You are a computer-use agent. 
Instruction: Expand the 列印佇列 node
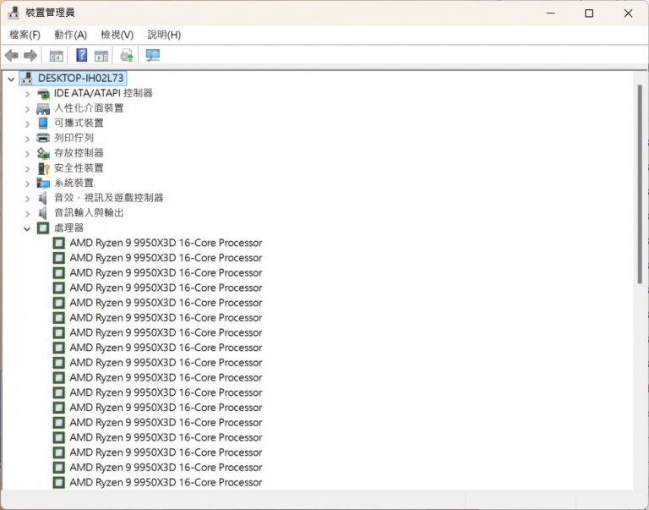(27, 139)
